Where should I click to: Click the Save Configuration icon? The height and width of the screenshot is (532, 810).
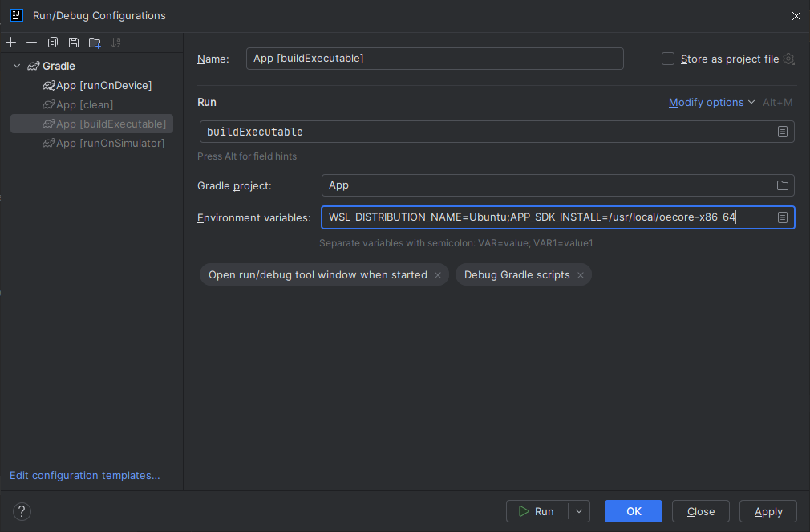point(74,42)
